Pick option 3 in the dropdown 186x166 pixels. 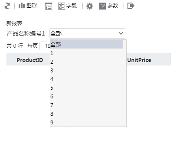click(86, 70)
